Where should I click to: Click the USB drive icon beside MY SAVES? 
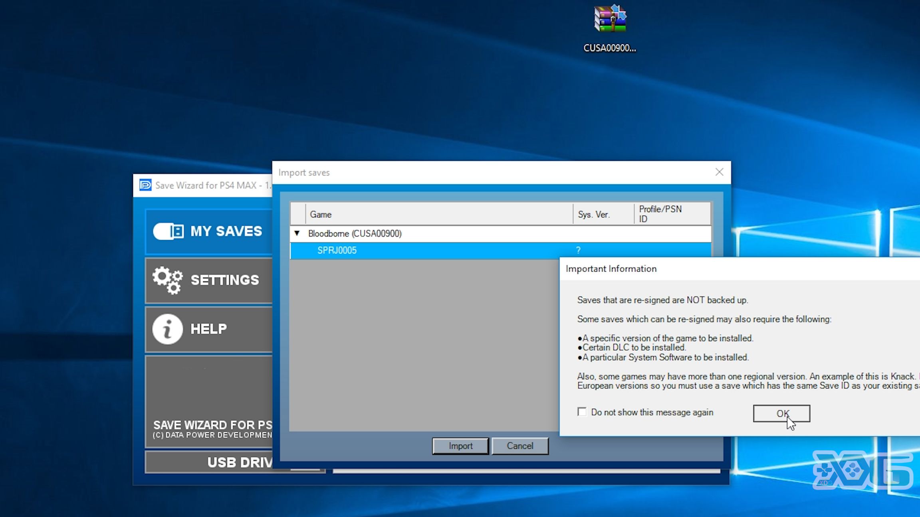[x=168, y=231]
